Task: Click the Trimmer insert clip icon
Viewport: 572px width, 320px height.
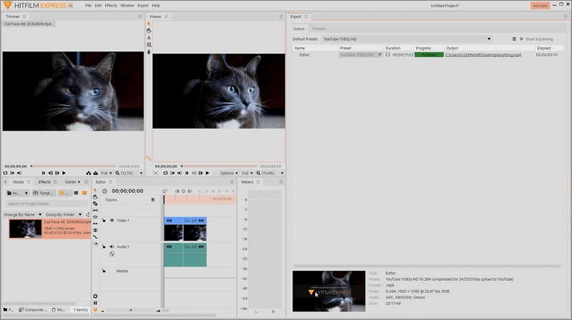Action: [x=89, y=173]
